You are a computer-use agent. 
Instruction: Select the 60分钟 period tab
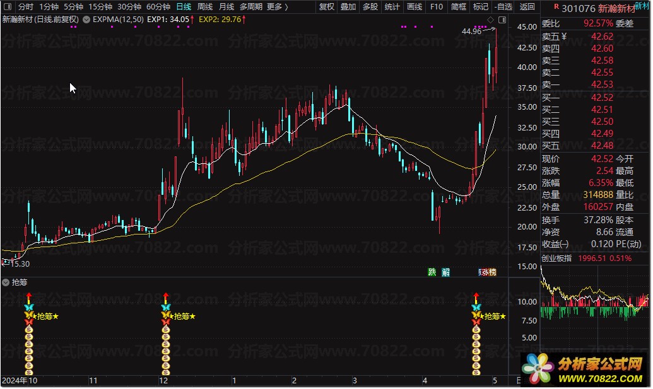[158, 7]
